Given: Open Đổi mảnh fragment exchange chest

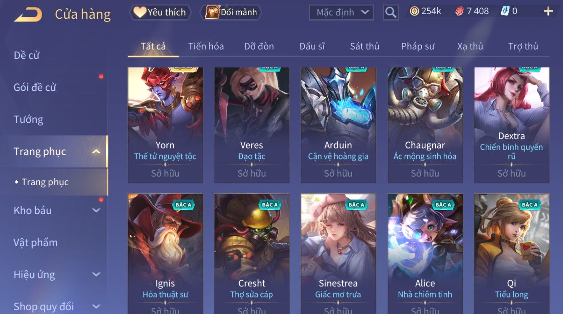Looking at the screenshot, I should [x=231, y=12].
